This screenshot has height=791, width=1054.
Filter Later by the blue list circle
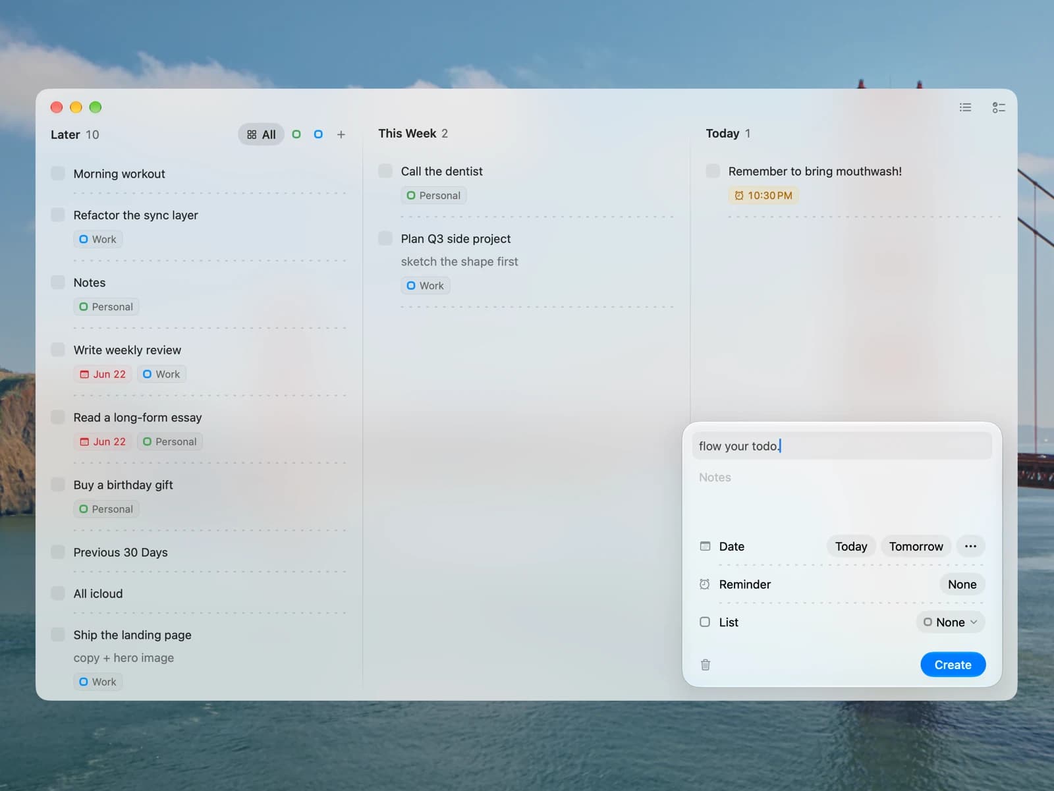pyautogui.click(x=318, y=134)
